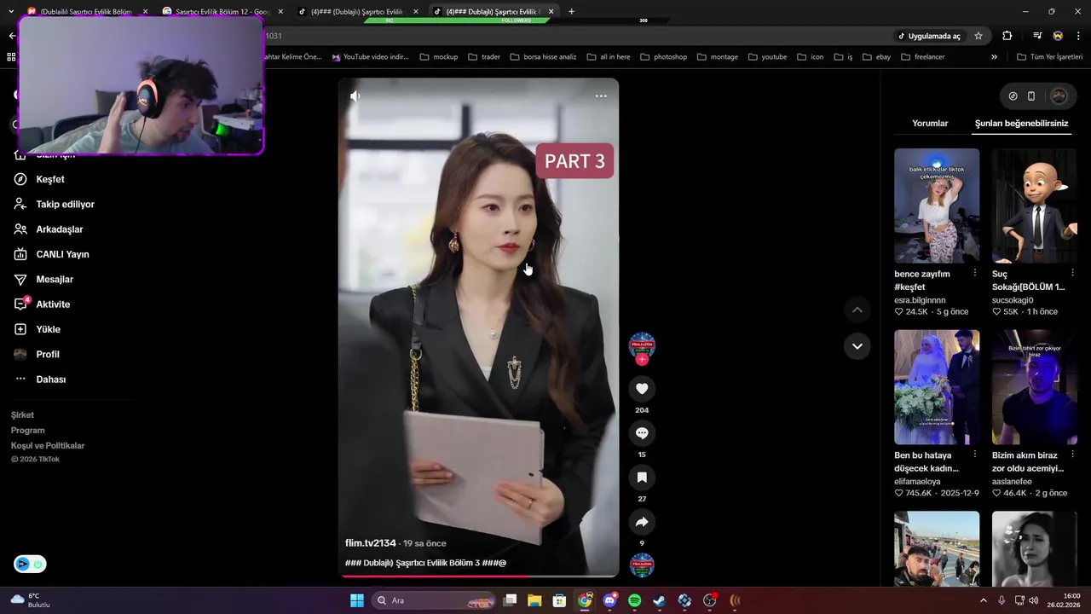
Task: Open sucsokagi0 profile link
Action: (x=1013, y=300)
